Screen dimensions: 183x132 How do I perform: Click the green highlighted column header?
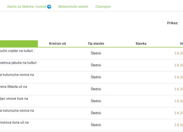point(19,44)
